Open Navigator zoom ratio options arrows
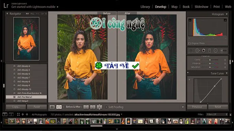 pyautogui.click(x=46, y=14)
